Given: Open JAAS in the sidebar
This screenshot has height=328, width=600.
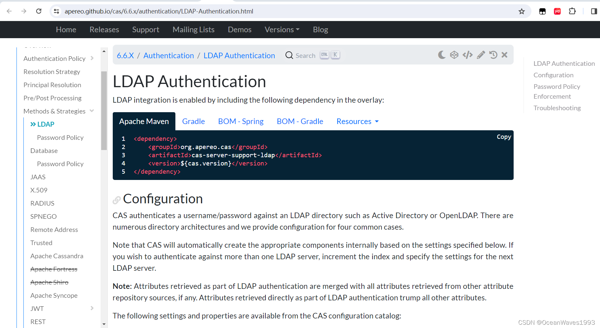Looking at the screenshot, I should click(x=38, y=177).
